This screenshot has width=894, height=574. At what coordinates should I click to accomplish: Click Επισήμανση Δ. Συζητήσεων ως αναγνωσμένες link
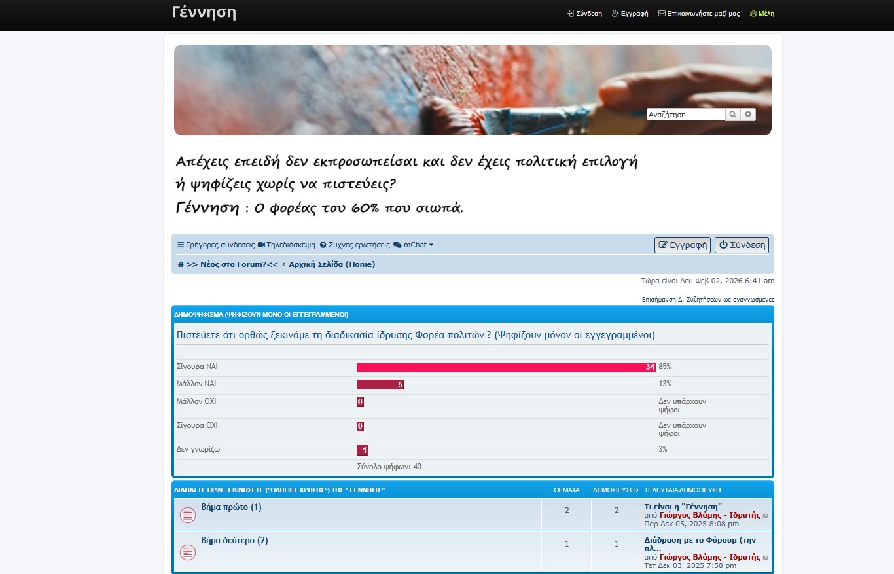click(x=707, y=300)
